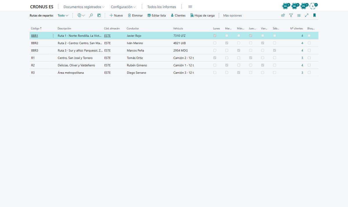Open the Conductor column header menu
This screenshot has height=207, width=348.
click(133, 28)
